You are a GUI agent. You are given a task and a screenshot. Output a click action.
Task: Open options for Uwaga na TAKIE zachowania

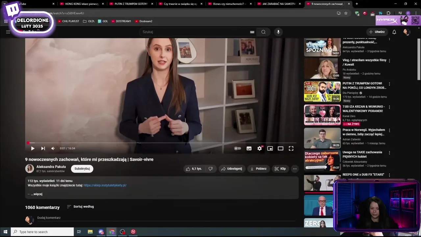[x=389, y=153]
